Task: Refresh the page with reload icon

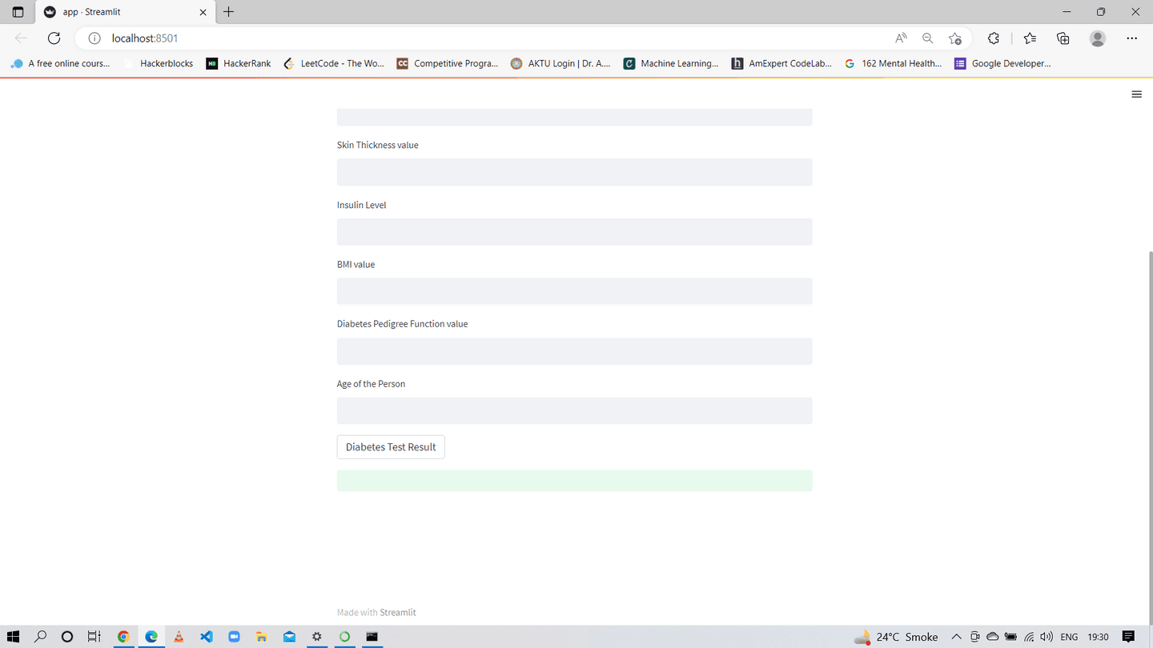Action: 54,38
